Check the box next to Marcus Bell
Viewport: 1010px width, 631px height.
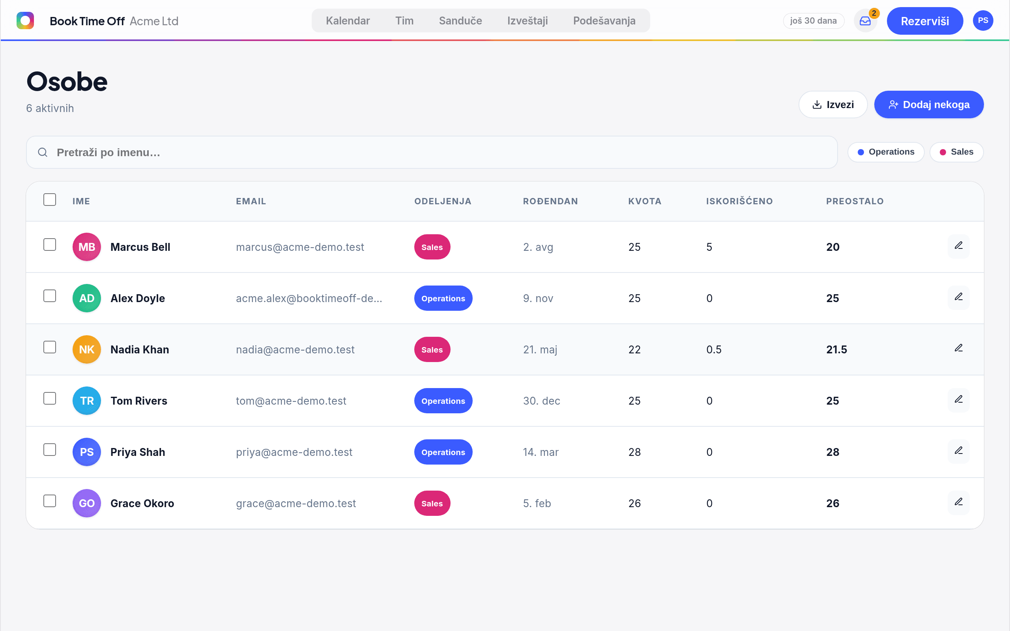coord(50,245)
